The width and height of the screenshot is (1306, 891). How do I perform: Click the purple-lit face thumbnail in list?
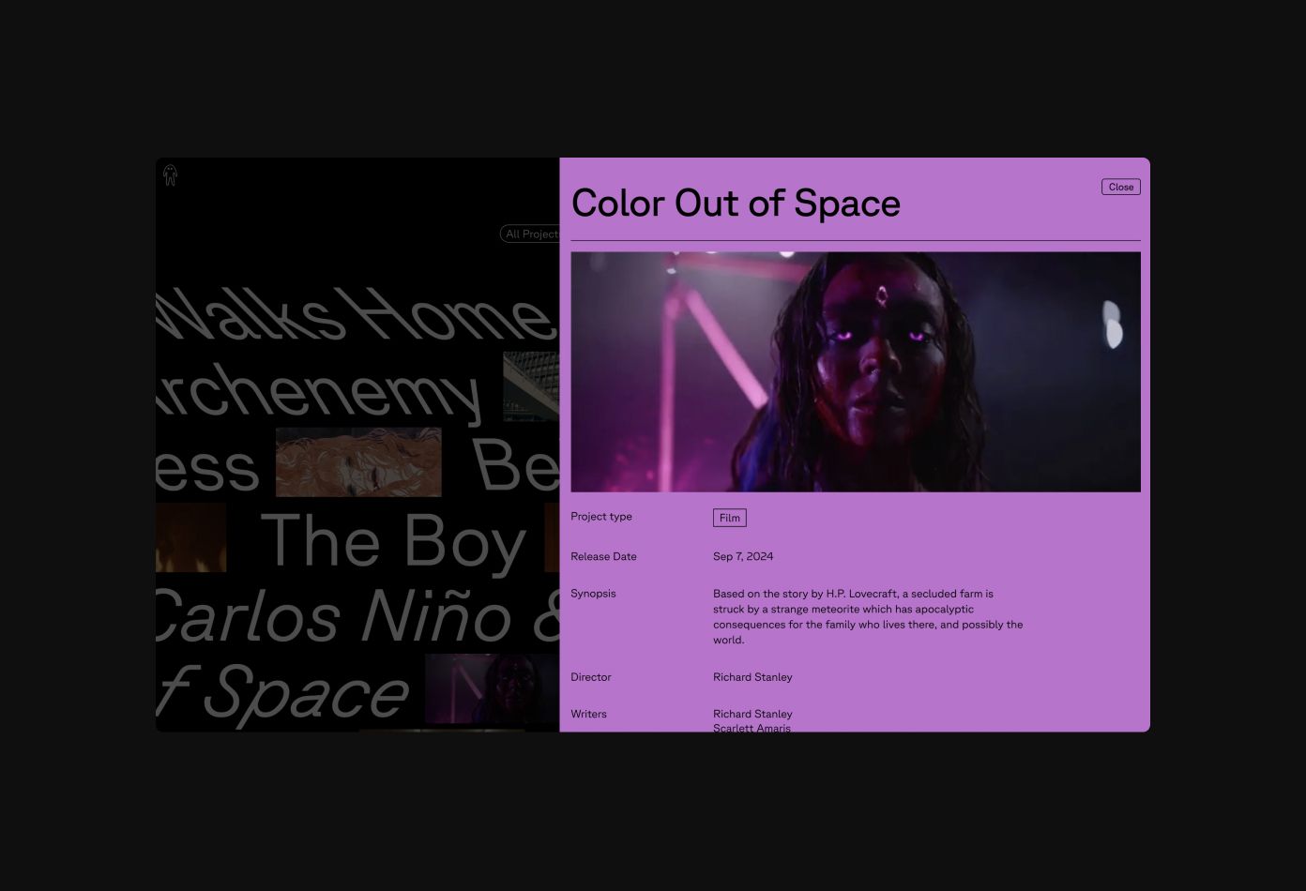point(493,688)
